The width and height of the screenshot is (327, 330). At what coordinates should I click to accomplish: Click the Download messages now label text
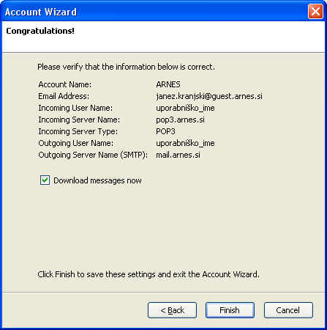97,180
